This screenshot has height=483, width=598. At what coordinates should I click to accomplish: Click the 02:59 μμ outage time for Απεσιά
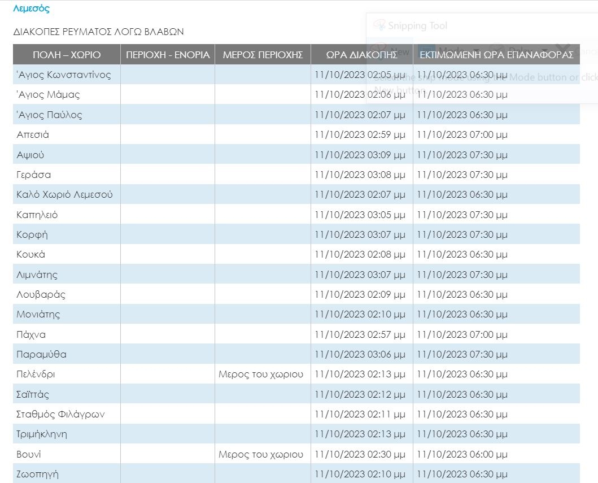[360, 134]
